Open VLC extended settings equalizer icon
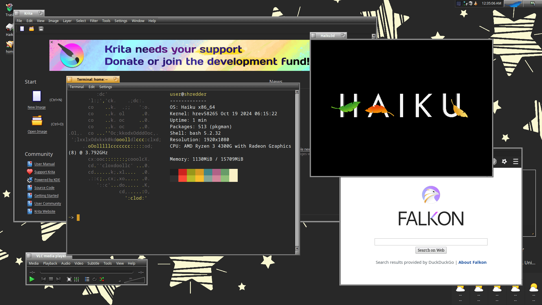The height and width of the screenshot is (305, 542). pyautogui.click(x=77, y=279)
